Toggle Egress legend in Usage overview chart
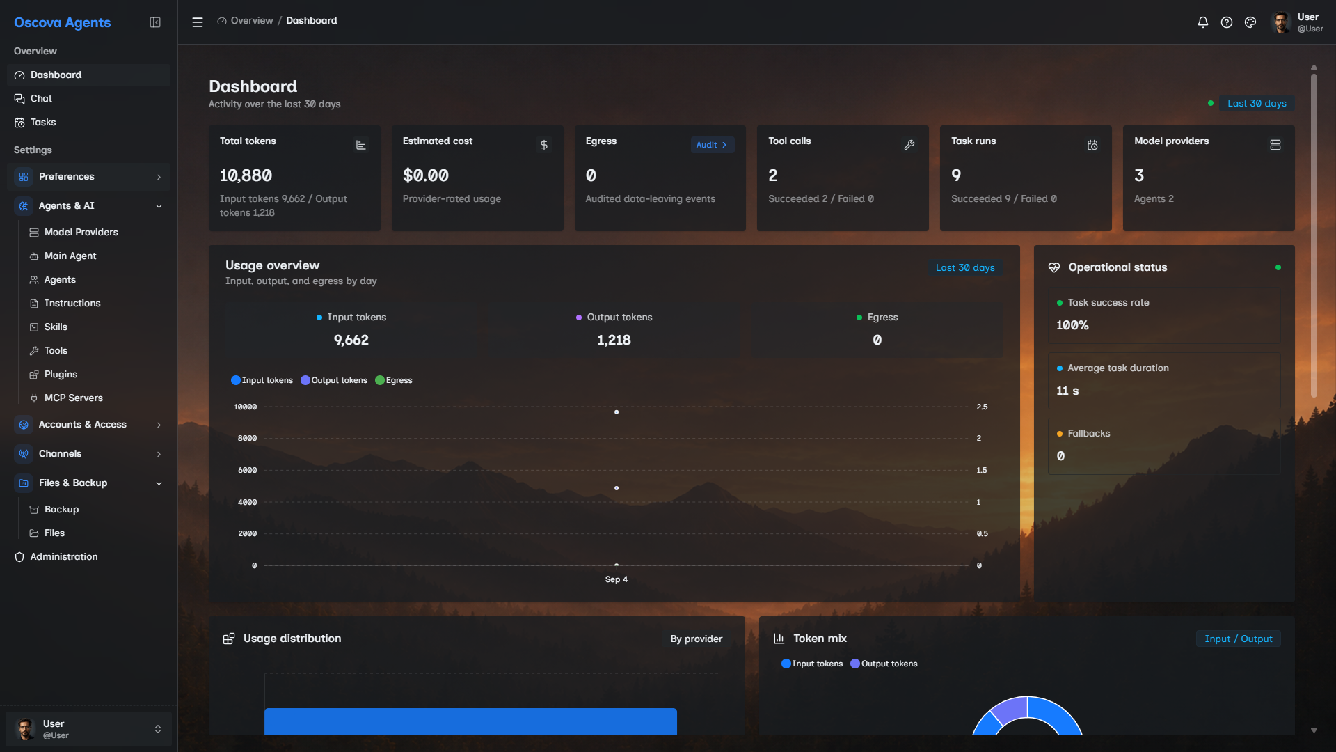 394,380
